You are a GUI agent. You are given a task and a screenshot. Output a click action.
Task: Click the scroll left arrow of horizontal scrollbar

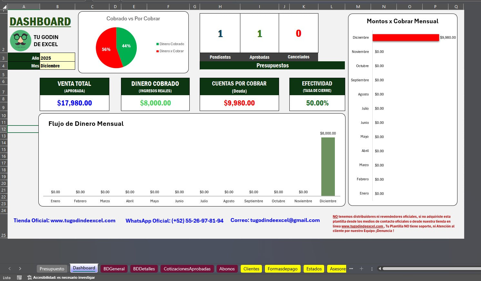[380, 269]
